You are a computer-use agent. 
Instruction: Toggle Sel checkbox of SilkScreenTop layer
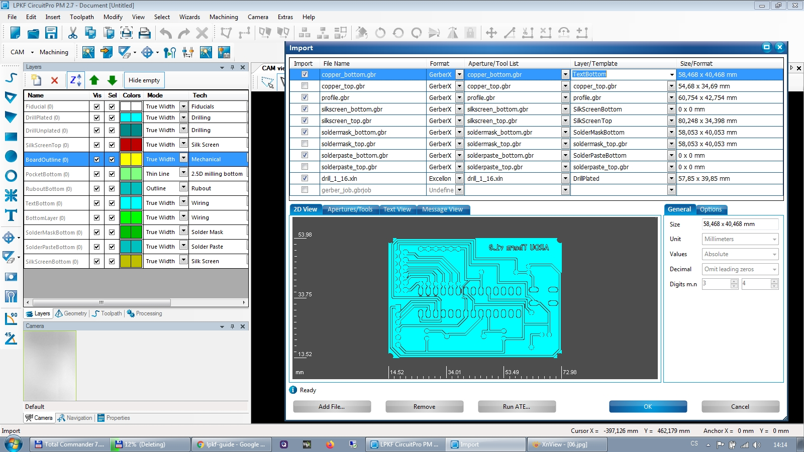[x=112, y=145]
